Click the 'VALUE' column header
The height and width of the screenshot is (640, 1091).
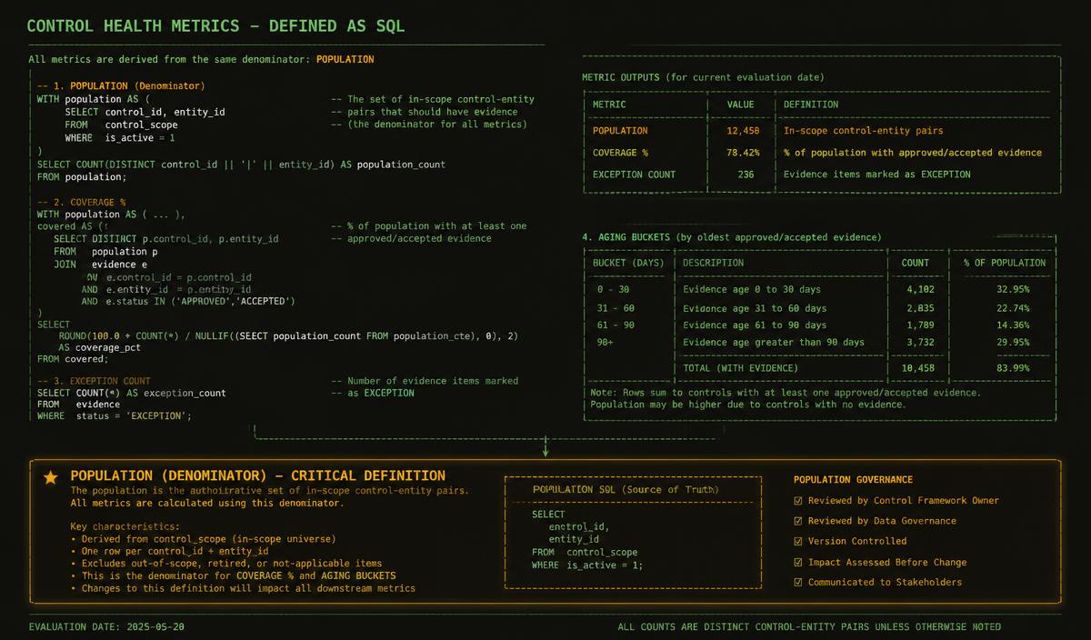(740, 105)
